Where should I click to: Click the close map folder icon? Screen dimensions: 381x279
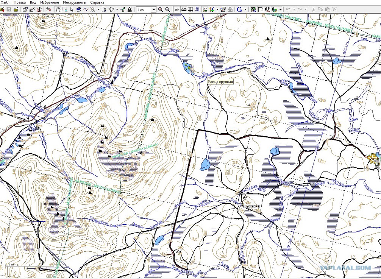[16, 9]
